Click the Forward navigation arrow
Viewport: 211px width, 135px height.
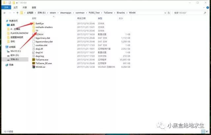click(x=10, y=13)
